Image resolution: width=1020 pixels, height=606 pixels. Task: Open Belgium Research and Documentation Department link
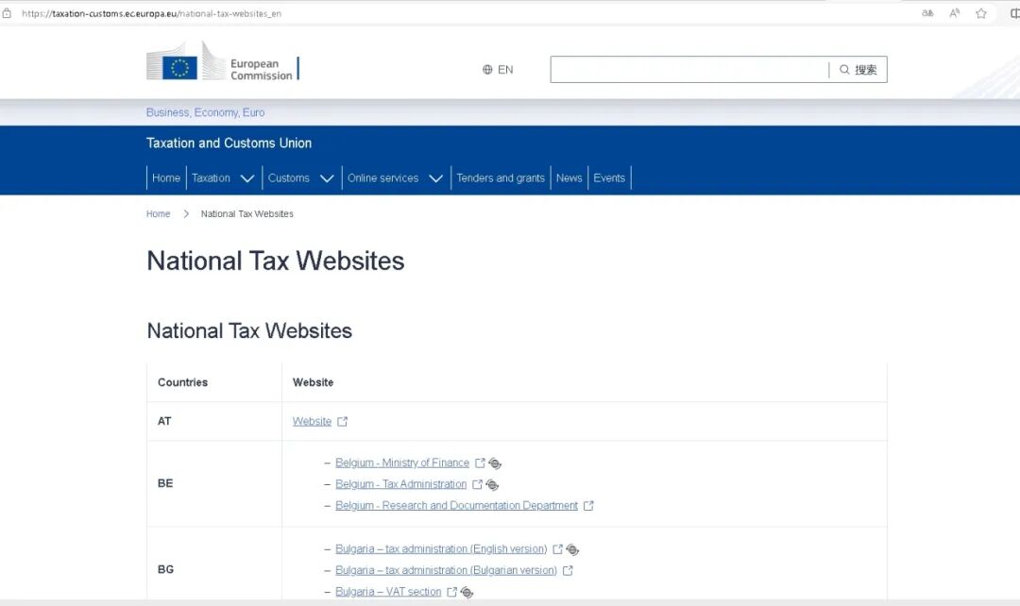click(x=457, y=506)
